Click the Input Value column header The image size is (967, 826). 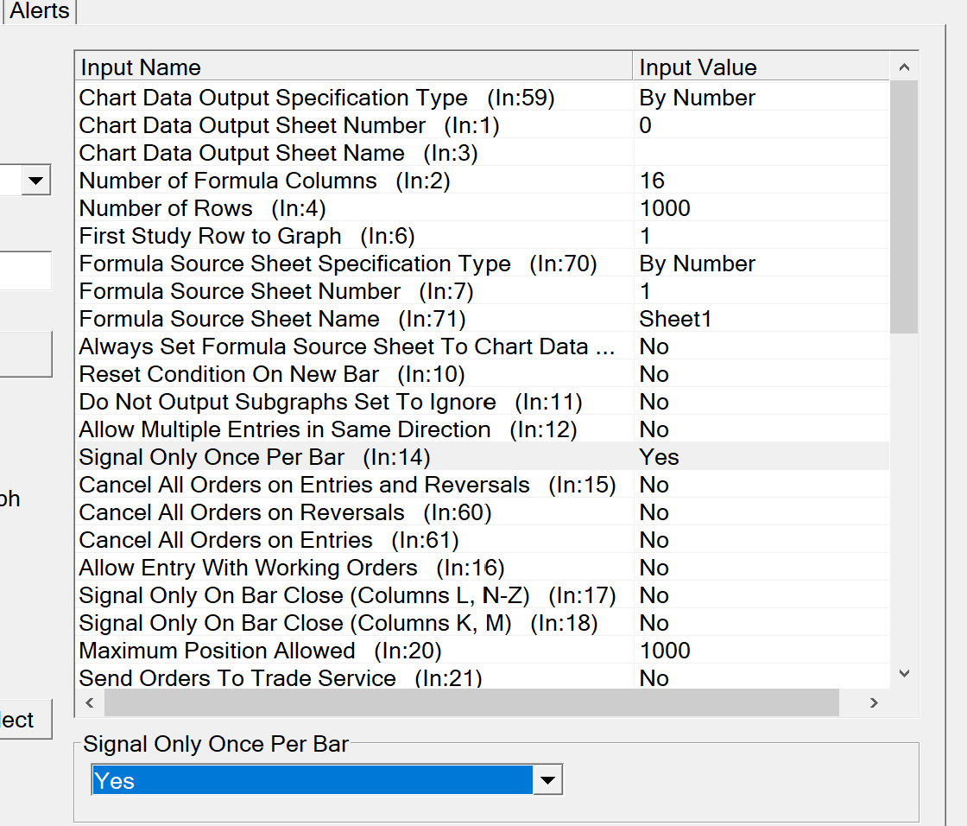(760, 67)
